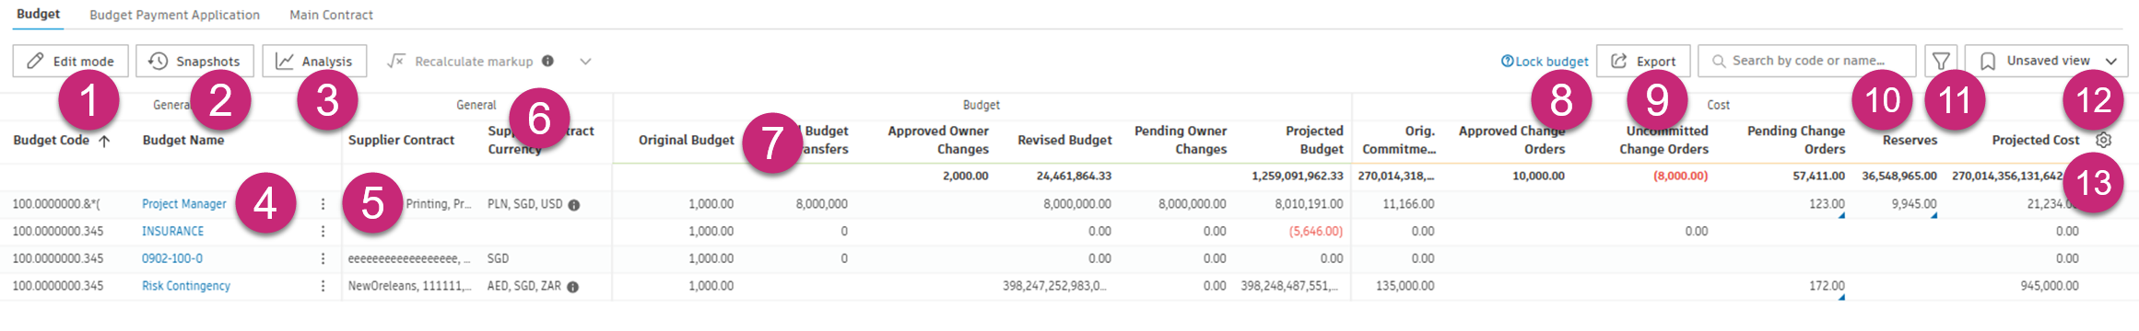The width and height of the screenshot is (2139, 331).
Task: Select the 10,000.00 approved change orders total
Action: click(1538, 177)
